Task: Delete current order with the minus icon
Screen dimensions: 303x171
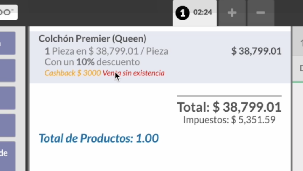Action: click(x=261, y=13)
